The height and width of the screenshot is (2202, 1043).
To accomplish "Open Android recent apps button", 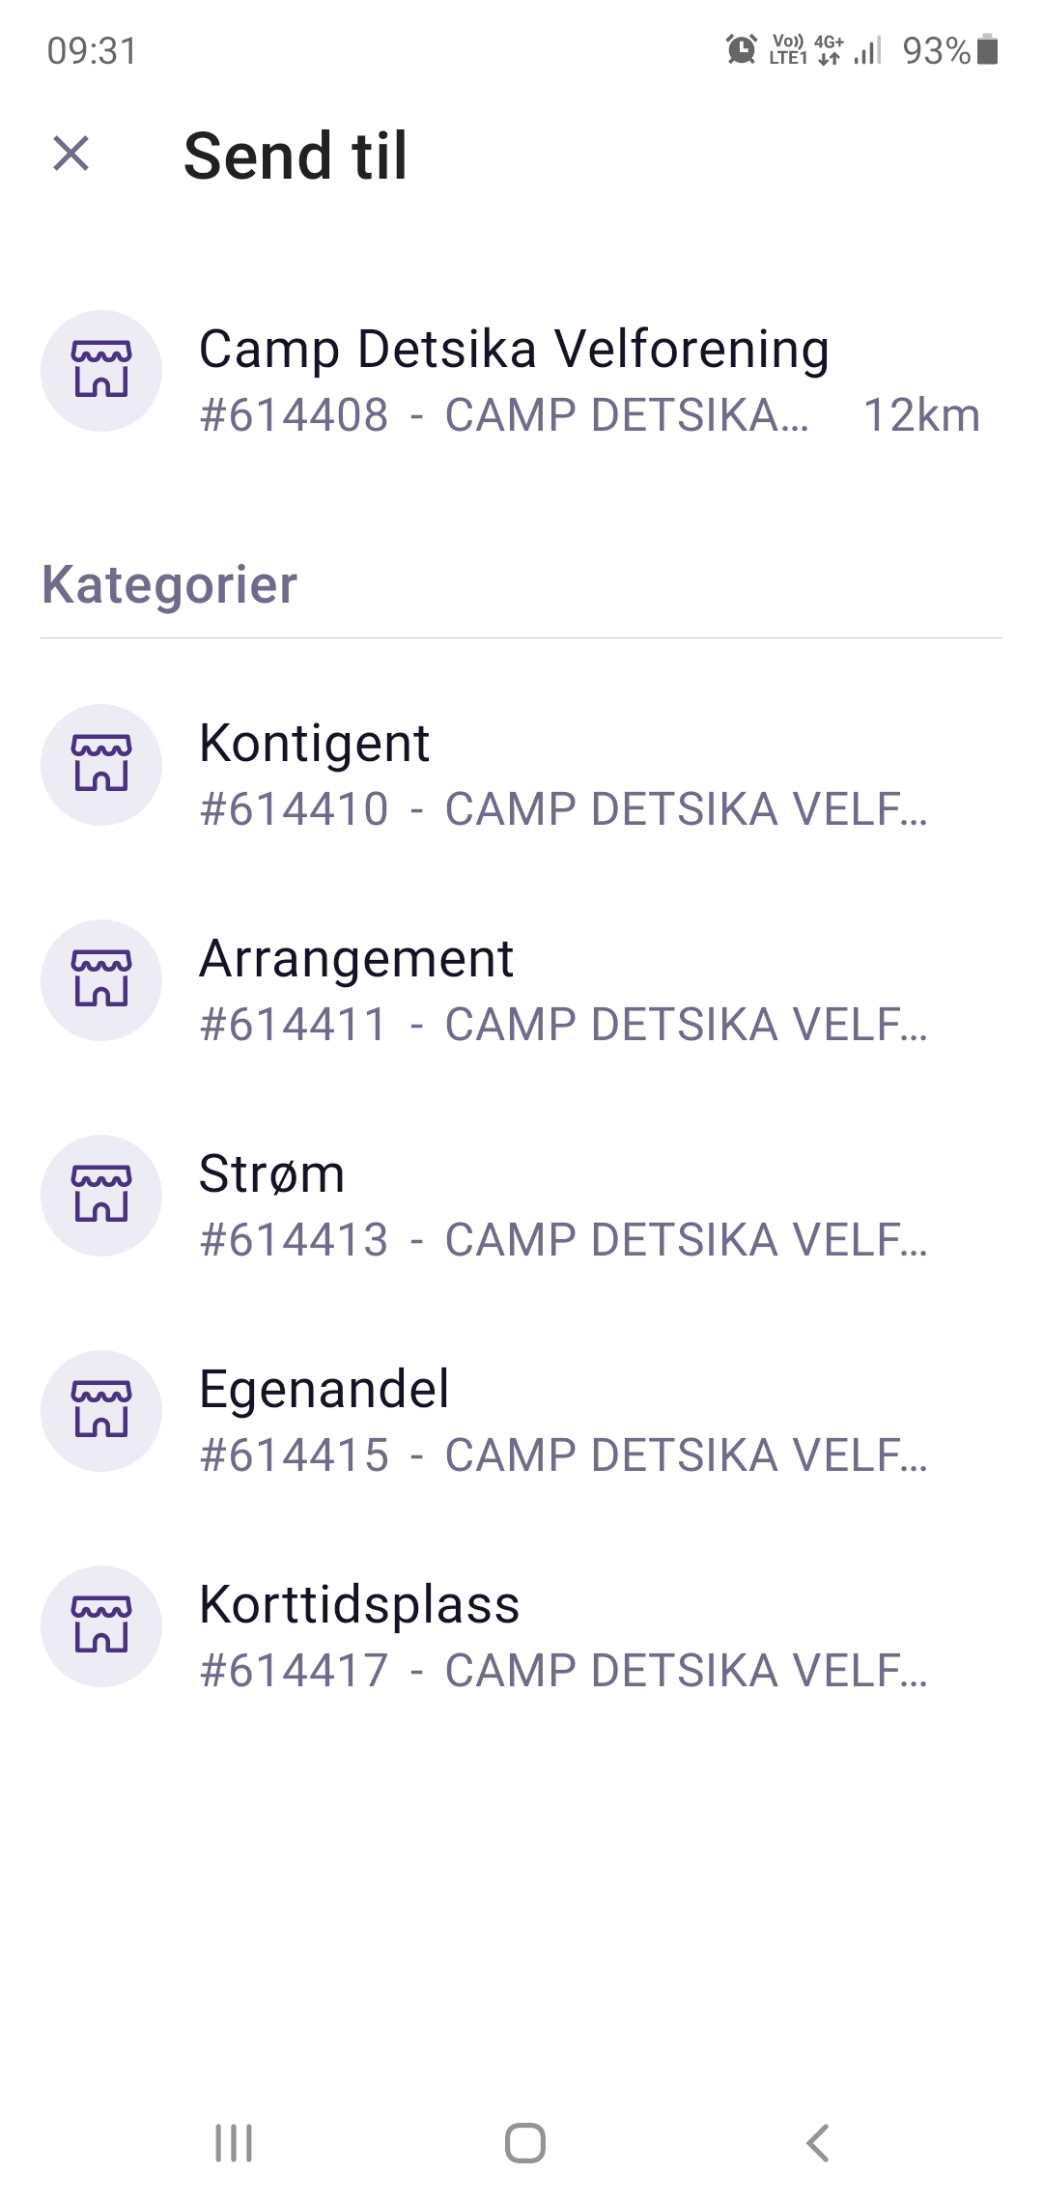I will pos(234,2143).
